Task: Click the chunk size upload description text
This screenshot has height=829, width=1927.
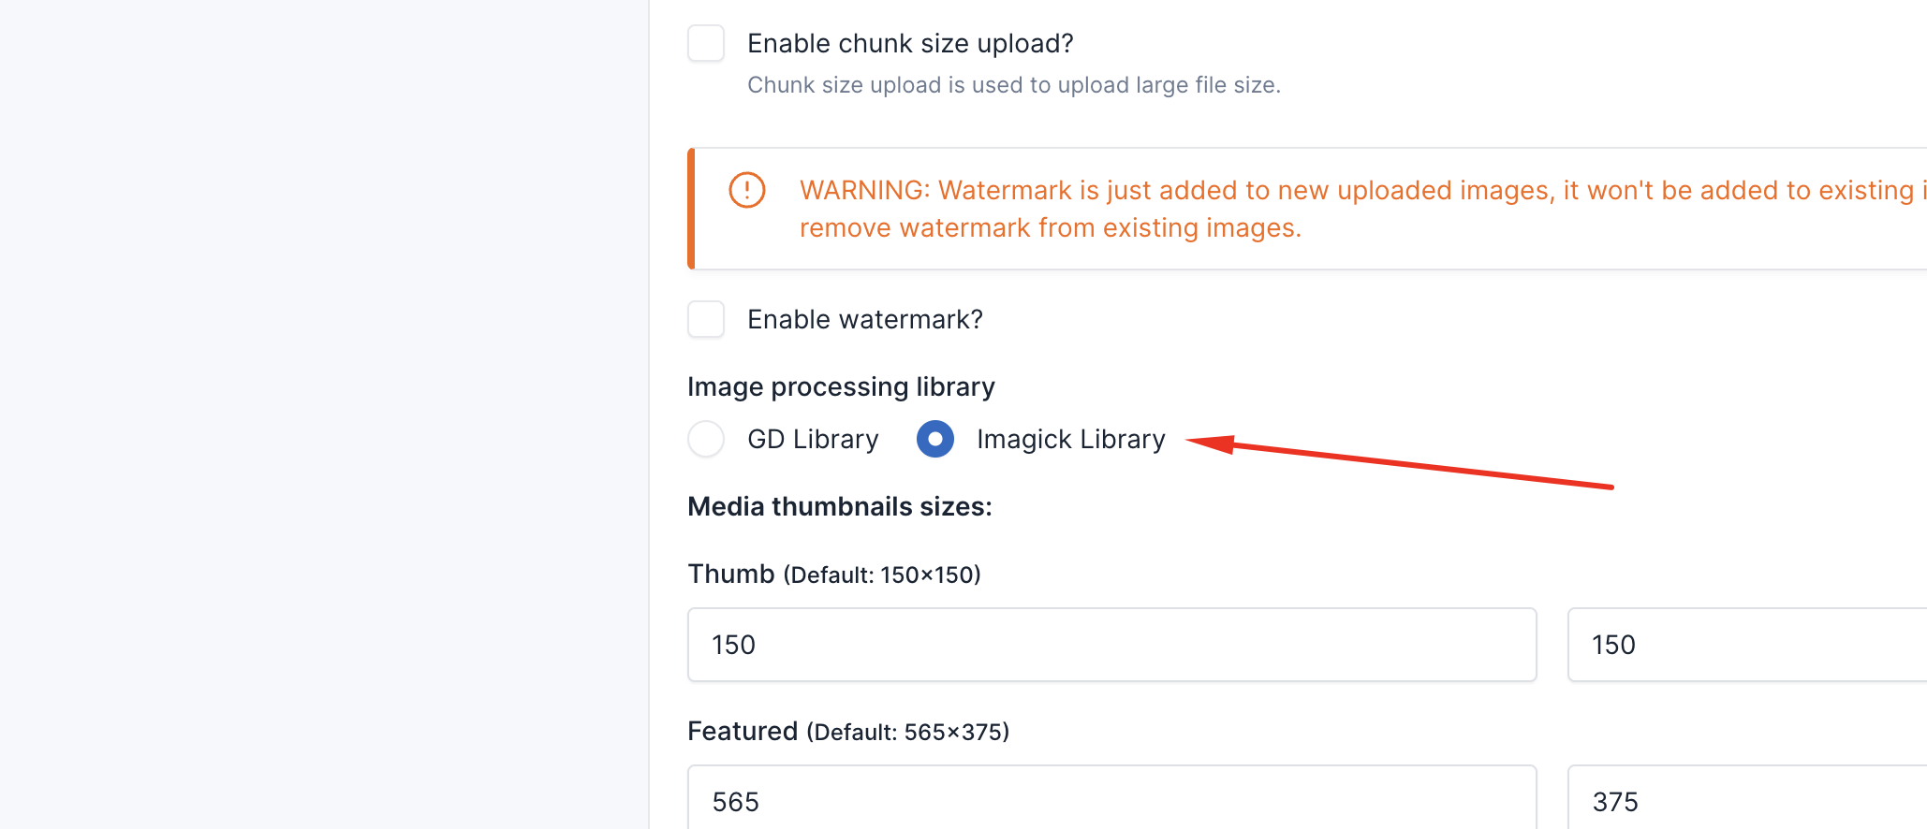Action: (x=1014, y=85)
